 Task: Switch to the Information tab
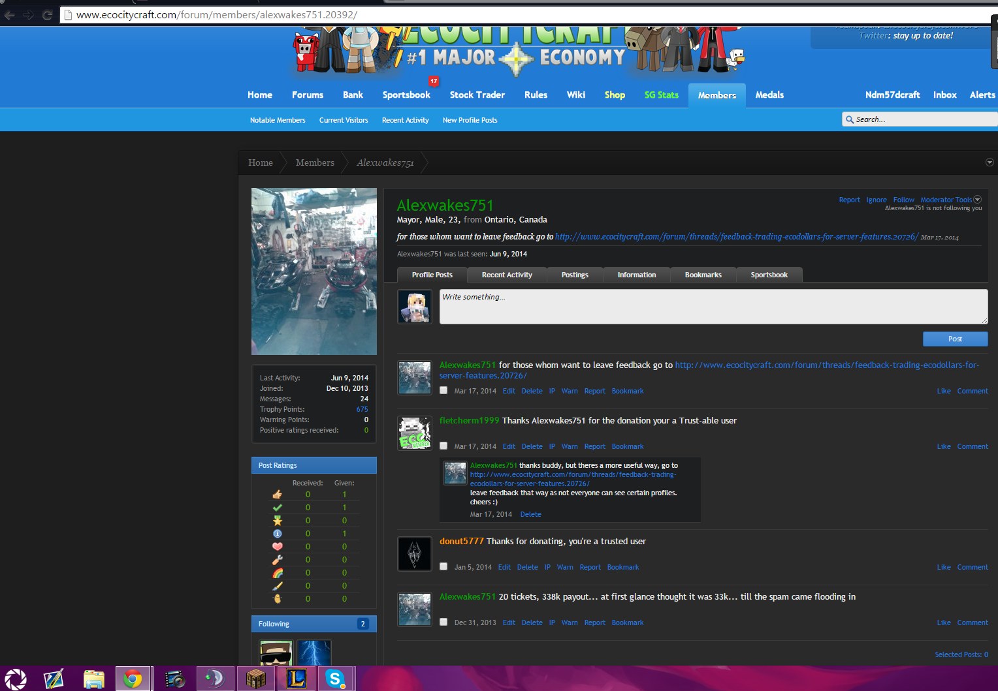(637, 275)
